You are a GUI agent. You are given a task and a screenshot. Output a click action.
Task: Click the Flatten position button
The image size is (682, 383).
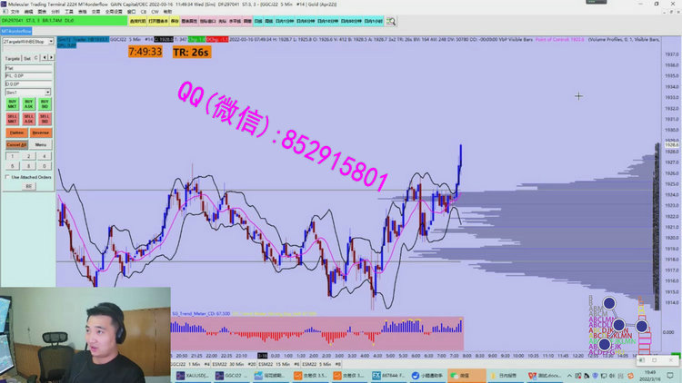coord(15,133)
